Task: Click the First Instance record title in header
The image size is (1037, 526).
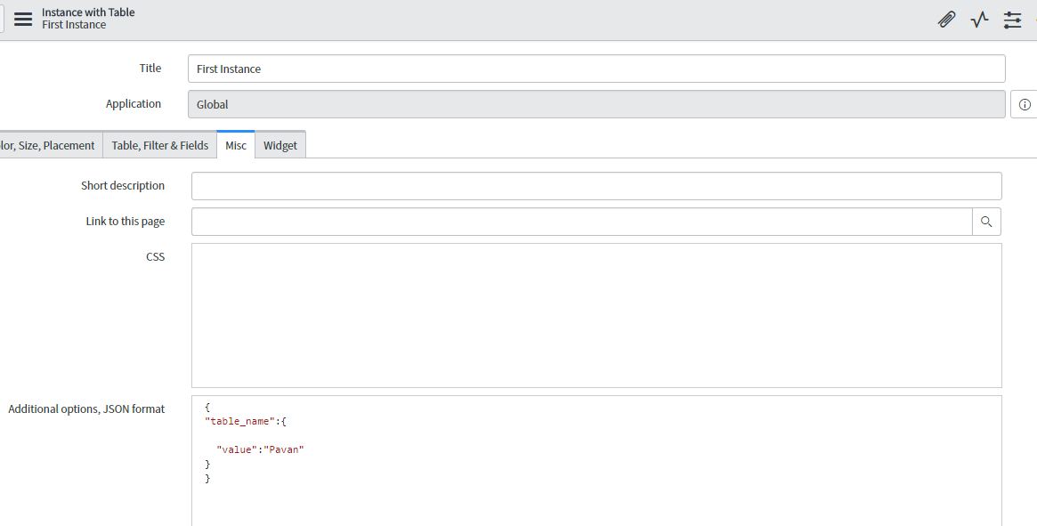Action: 75,24
